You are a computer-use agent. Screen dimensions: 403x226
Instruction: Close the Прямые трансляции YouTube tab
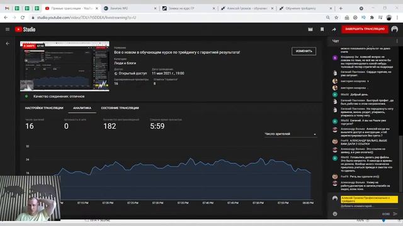pyautogui.click(x=97, y=8)
